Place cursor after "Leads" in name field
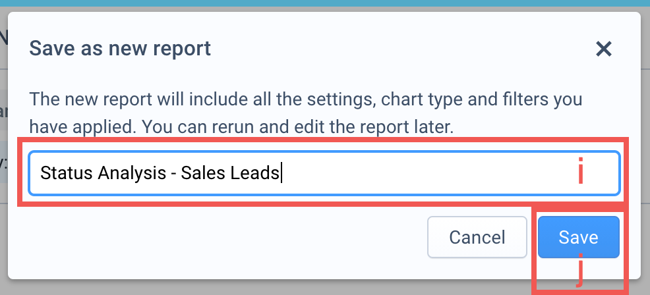Screen dimensions: 650x295 [x=281, y=173]
